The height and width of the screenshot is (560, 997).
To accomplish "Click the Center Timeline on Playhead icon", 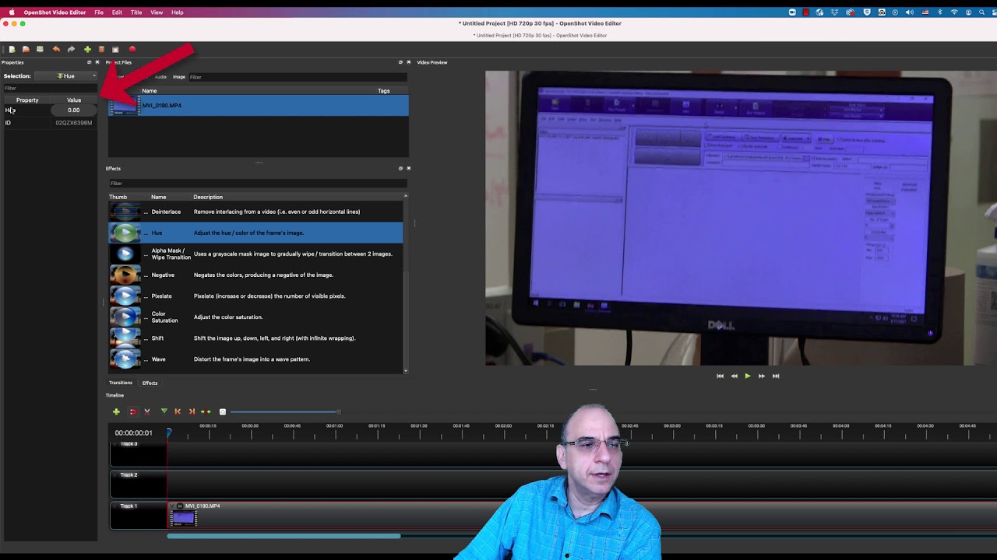I will pos(206,411).
